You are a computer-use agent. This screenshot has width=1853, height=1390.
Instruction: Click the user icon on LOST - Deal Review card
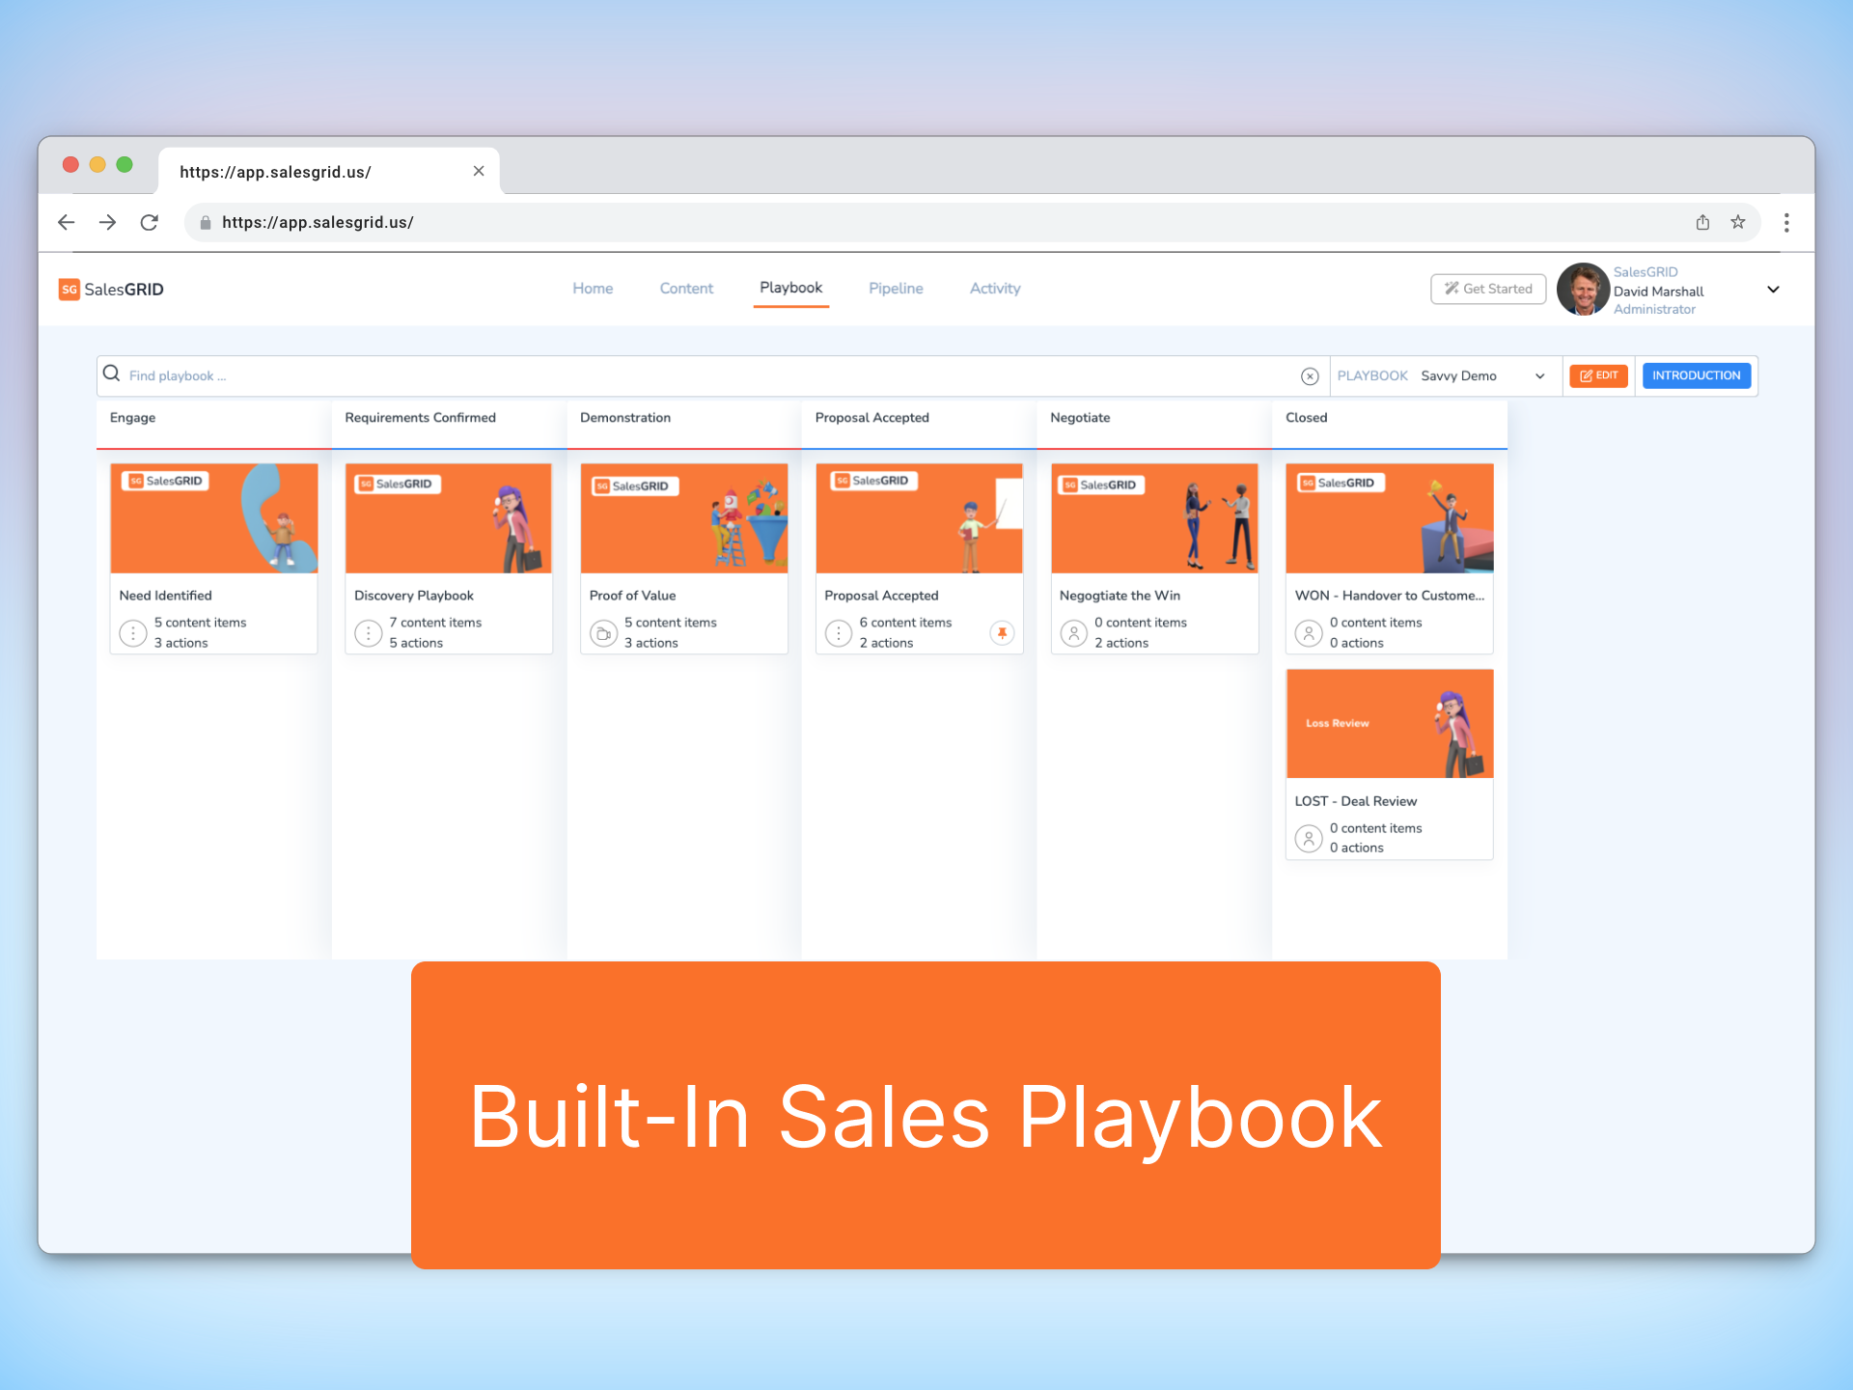1309,838
